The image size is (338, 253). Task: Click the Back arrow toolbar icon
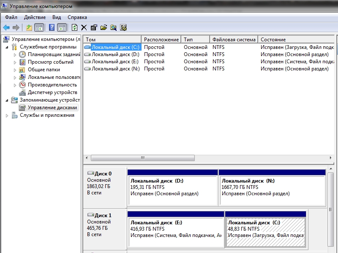pos(6,27)
